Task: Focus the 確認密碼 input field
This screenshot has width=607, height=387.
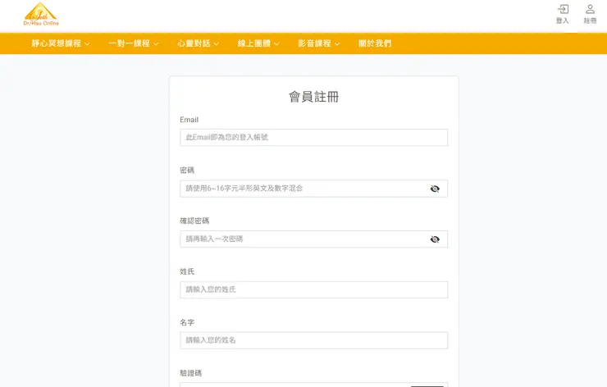Action: tap(314, 239)
